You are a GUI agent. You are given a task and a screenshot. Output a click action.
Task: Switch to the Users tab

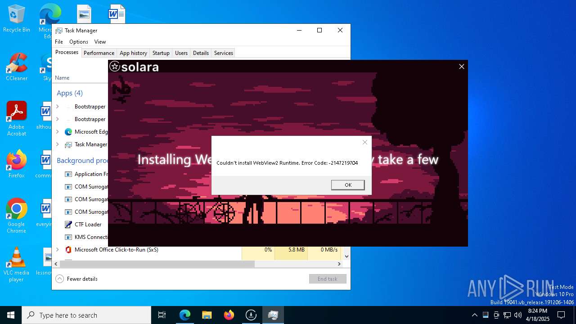click(x=181, y=53)
